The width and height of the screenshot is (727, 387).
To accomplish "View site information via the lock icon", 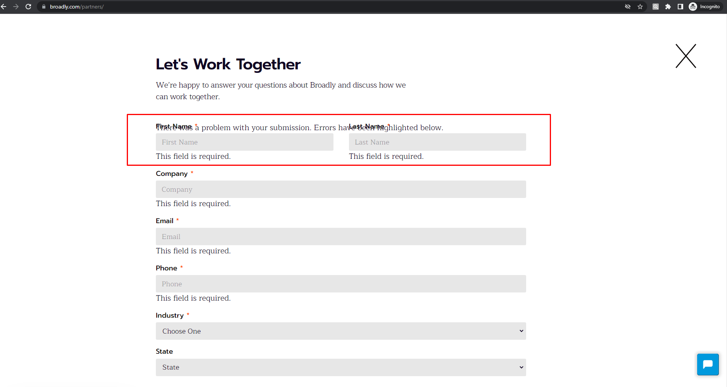I will [x=44, y=7].
